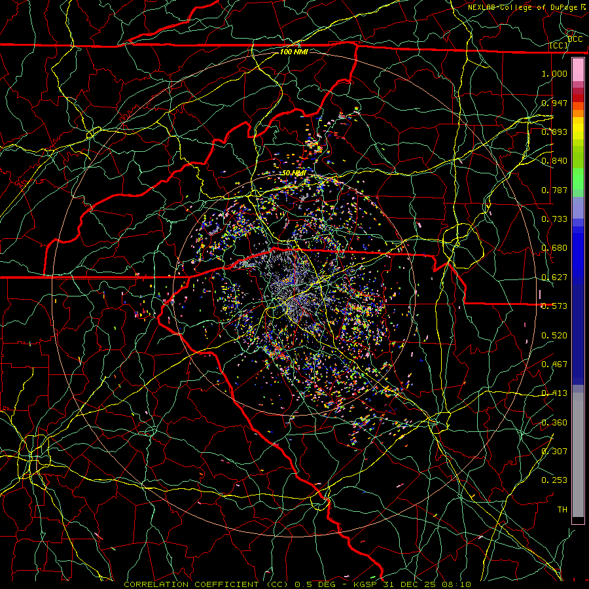Click the 0.520 legend value
589x589 pixels.
tap(554, 336)
